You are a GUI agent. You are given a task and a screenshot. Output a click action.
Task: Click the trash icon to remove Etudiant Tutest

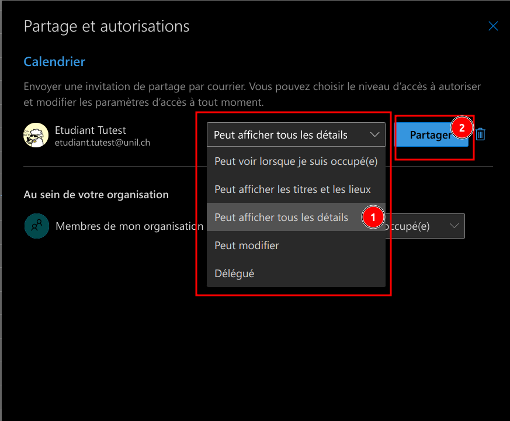480,134
